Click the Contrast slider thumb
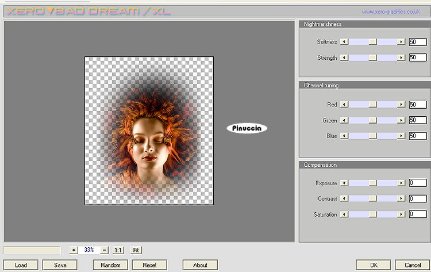431x272 pixels. (x=372, y=199)
